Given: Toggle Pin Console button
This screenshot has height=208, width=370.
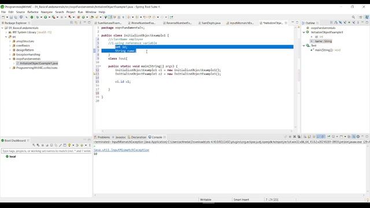Looking at the screenshot, I should pyautogui.click(x=328, y=136).
